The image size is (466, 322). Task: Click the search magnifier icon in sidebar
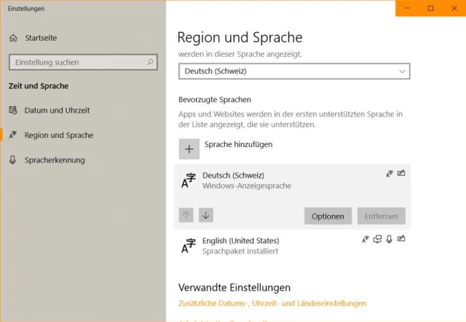[x=149, y=63]
